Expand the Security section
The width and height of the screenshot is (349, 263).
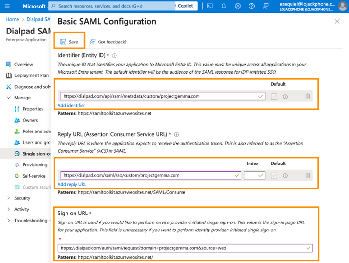[x=8, y=198]
